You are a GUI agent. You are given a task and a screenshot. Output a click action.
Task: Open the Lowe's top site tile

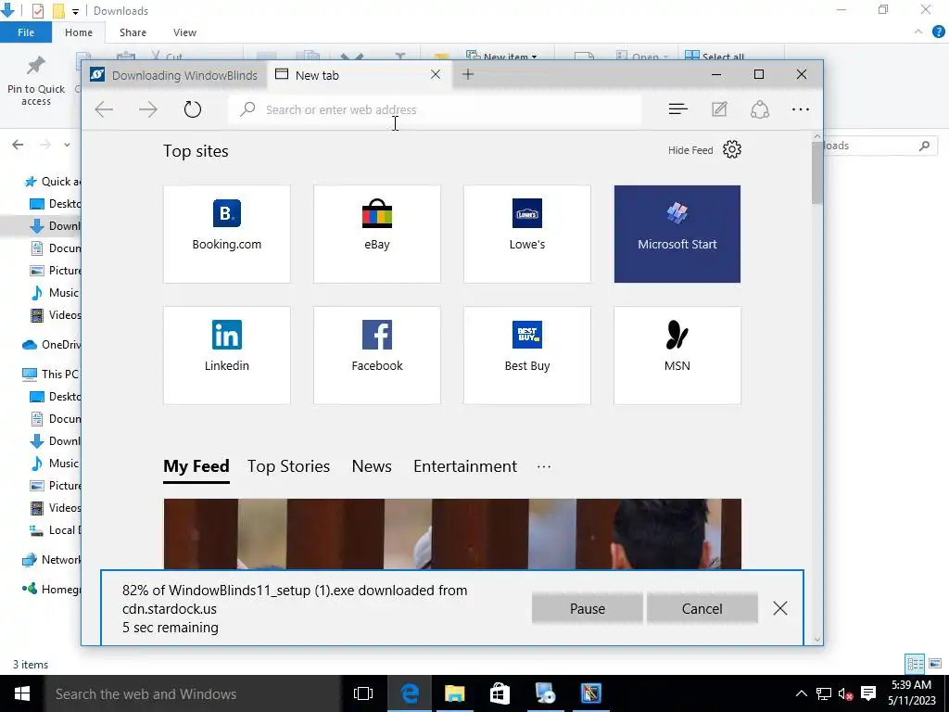coord(527,234)
